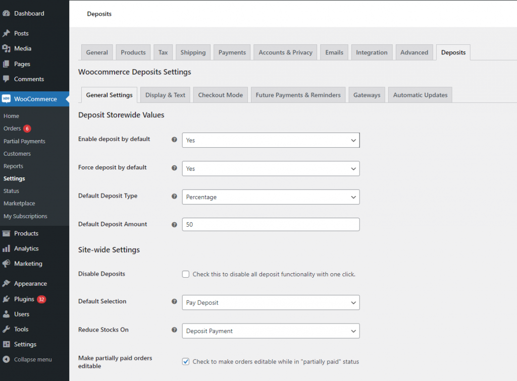Show help tip for Force deposit by default
The width and height of the screenshot is (517, 381).
click(x=174, y=168)
